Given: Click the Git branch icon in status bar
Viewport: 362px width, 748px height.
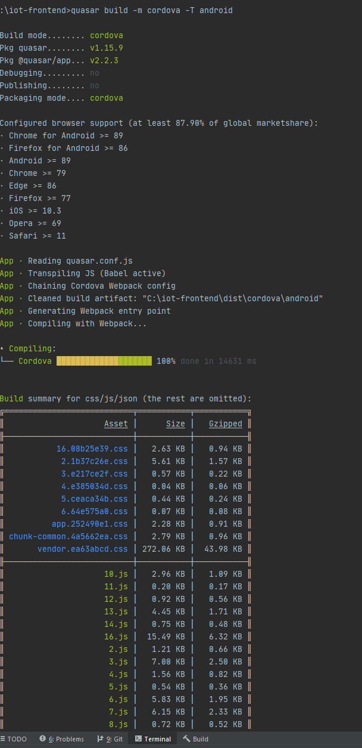Looking at the screenshot, I should pos(100,738).
